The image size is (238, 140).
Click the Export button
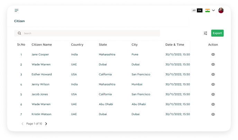click(x=217, y=33)
